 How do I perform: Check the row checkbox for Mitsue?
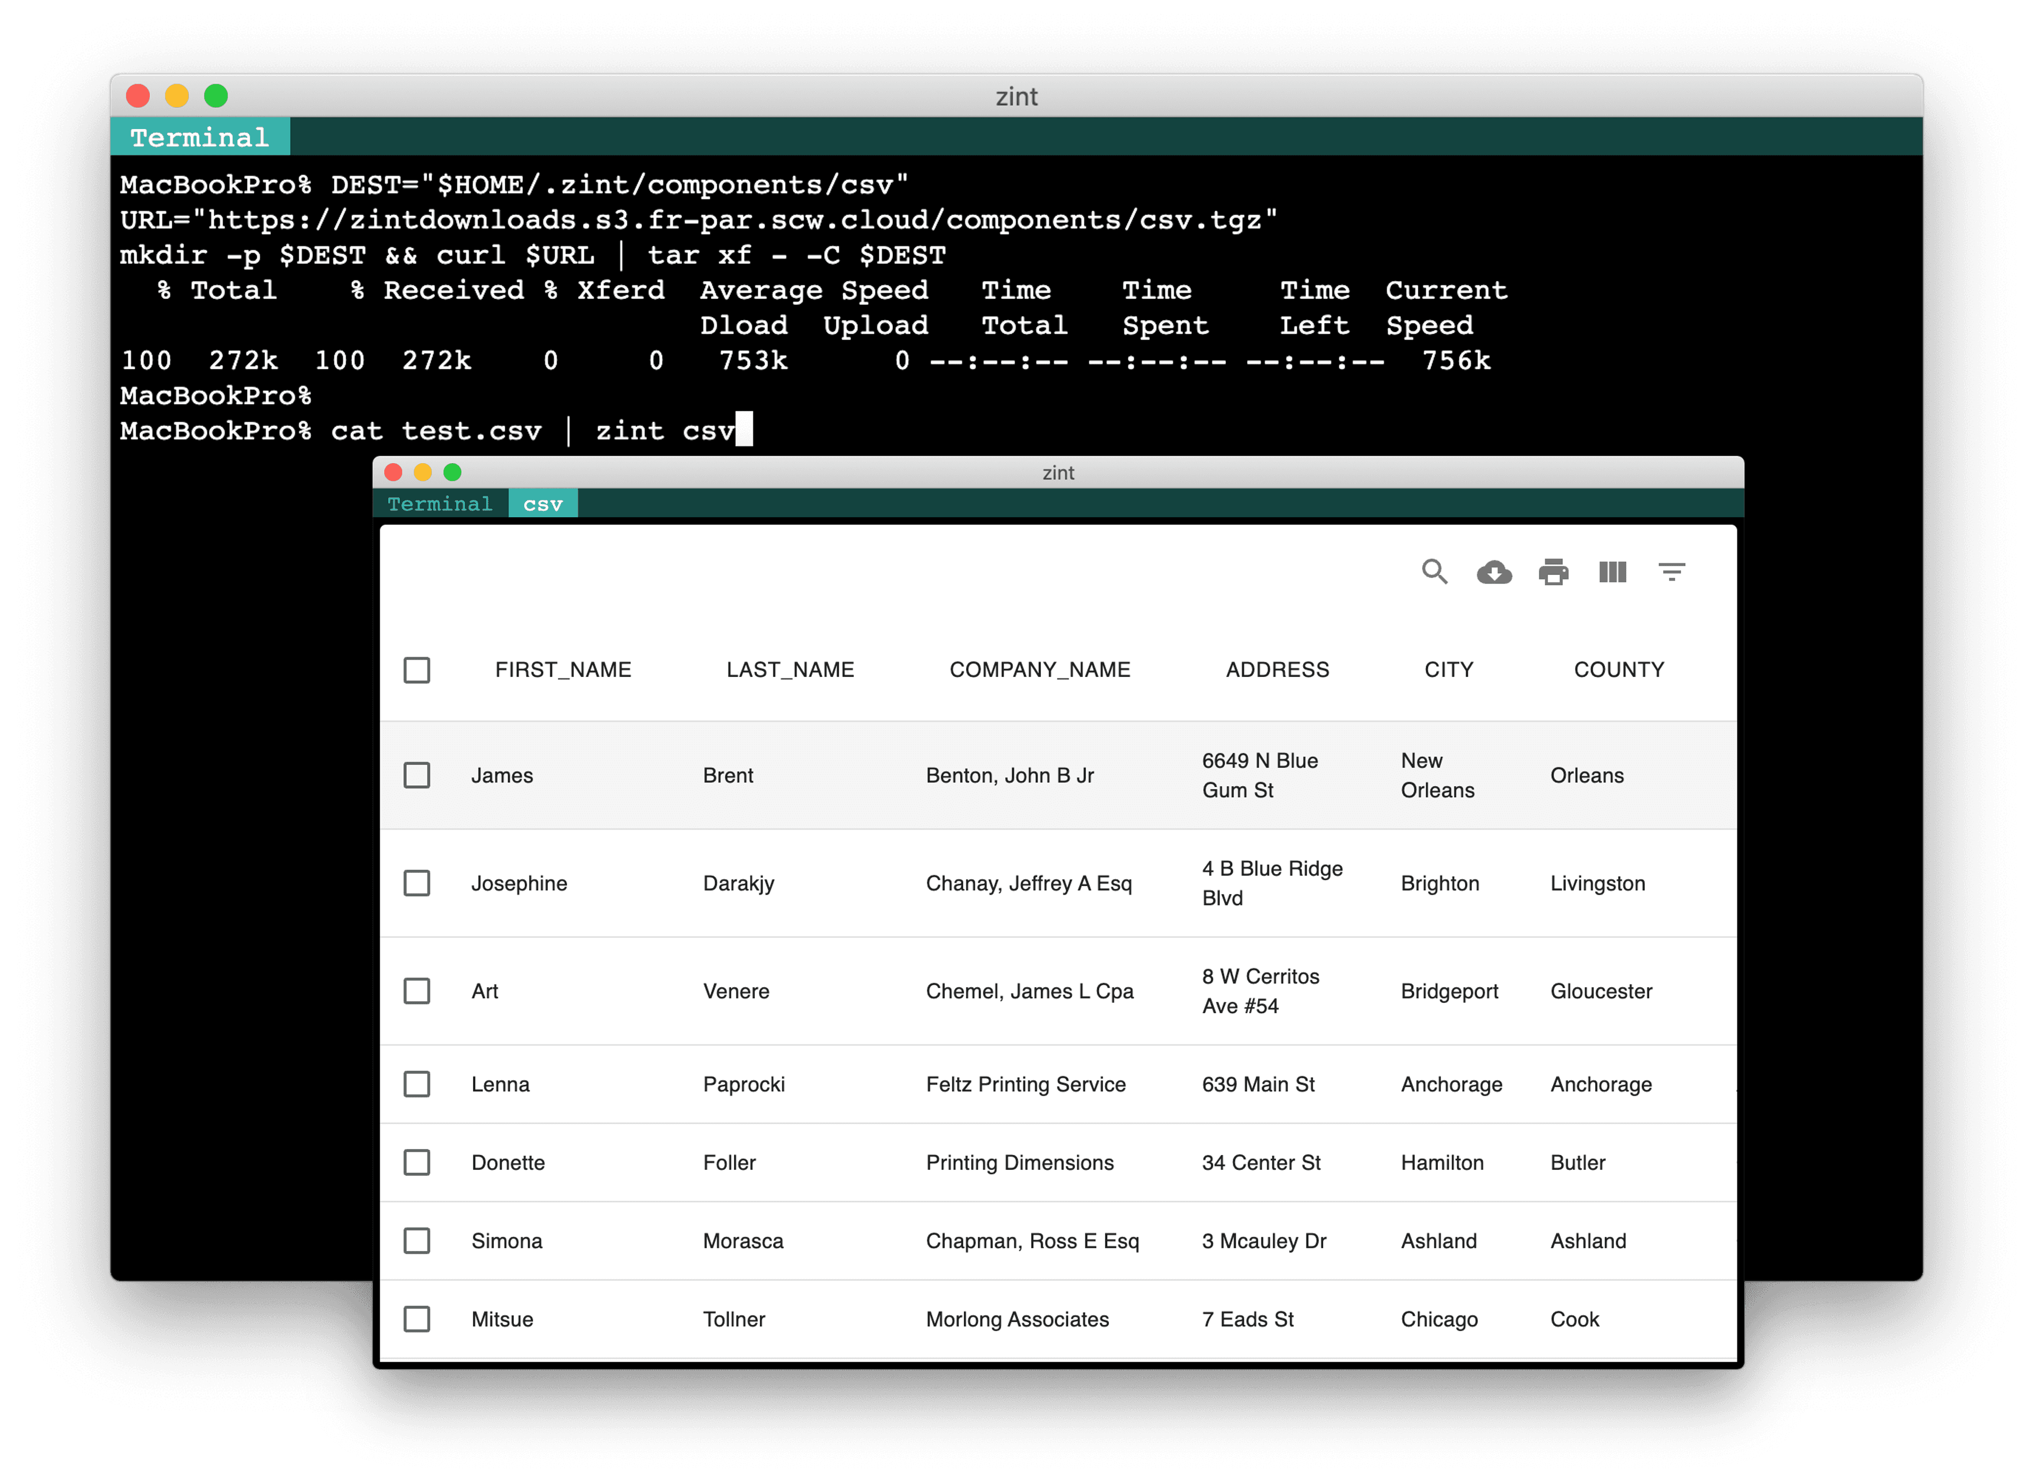[x=417, y=1319]
